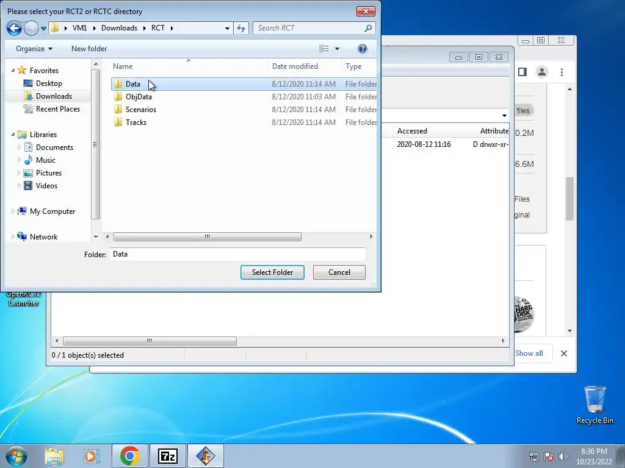Expand the Pictures library
The width and height of the screenshot is (625, 468).
tap(19, 172)
